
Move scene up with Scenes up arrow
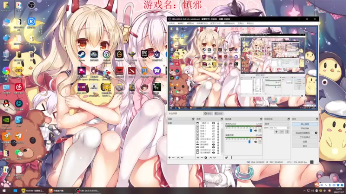coord(178,158)
